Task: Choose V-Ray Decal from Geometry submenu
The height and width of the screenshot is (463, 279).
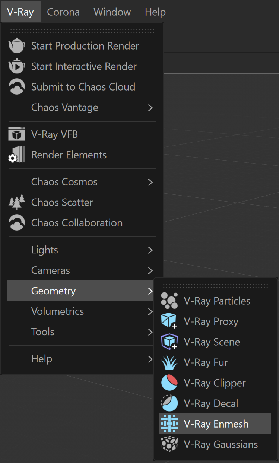Action: point(215,403)
